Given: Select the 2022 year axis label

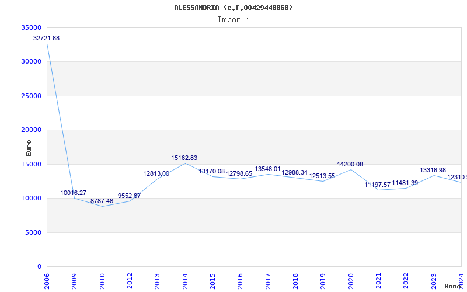Looking at the screenshot, I should tap(406, 281).
